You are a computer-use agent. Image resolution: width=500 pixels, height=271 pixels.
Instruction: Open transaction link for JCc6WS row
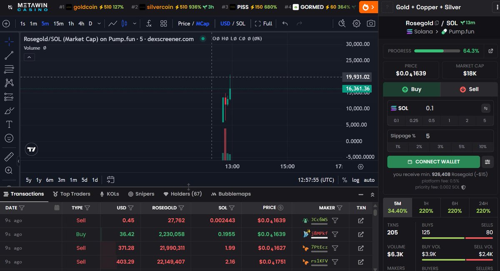(361, 220)
